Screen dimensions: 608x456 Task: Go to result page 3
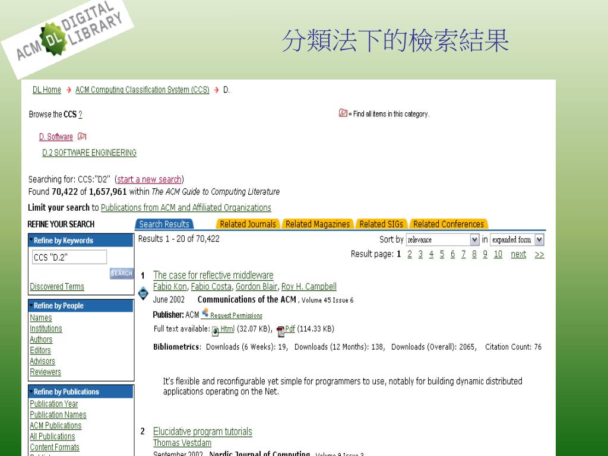(420, 254)
